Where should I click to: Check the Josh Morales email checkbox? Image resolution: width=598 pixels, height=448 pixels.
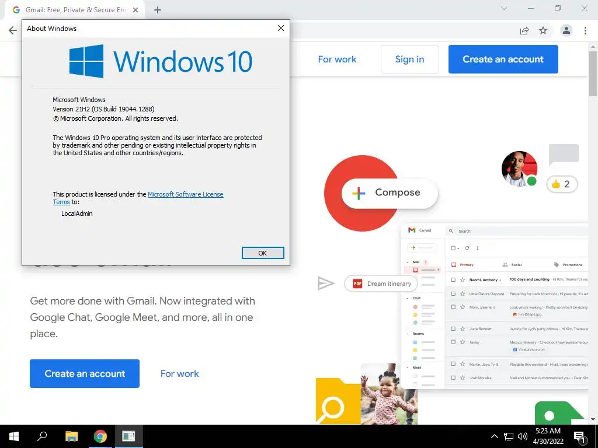tap(453, 377)
